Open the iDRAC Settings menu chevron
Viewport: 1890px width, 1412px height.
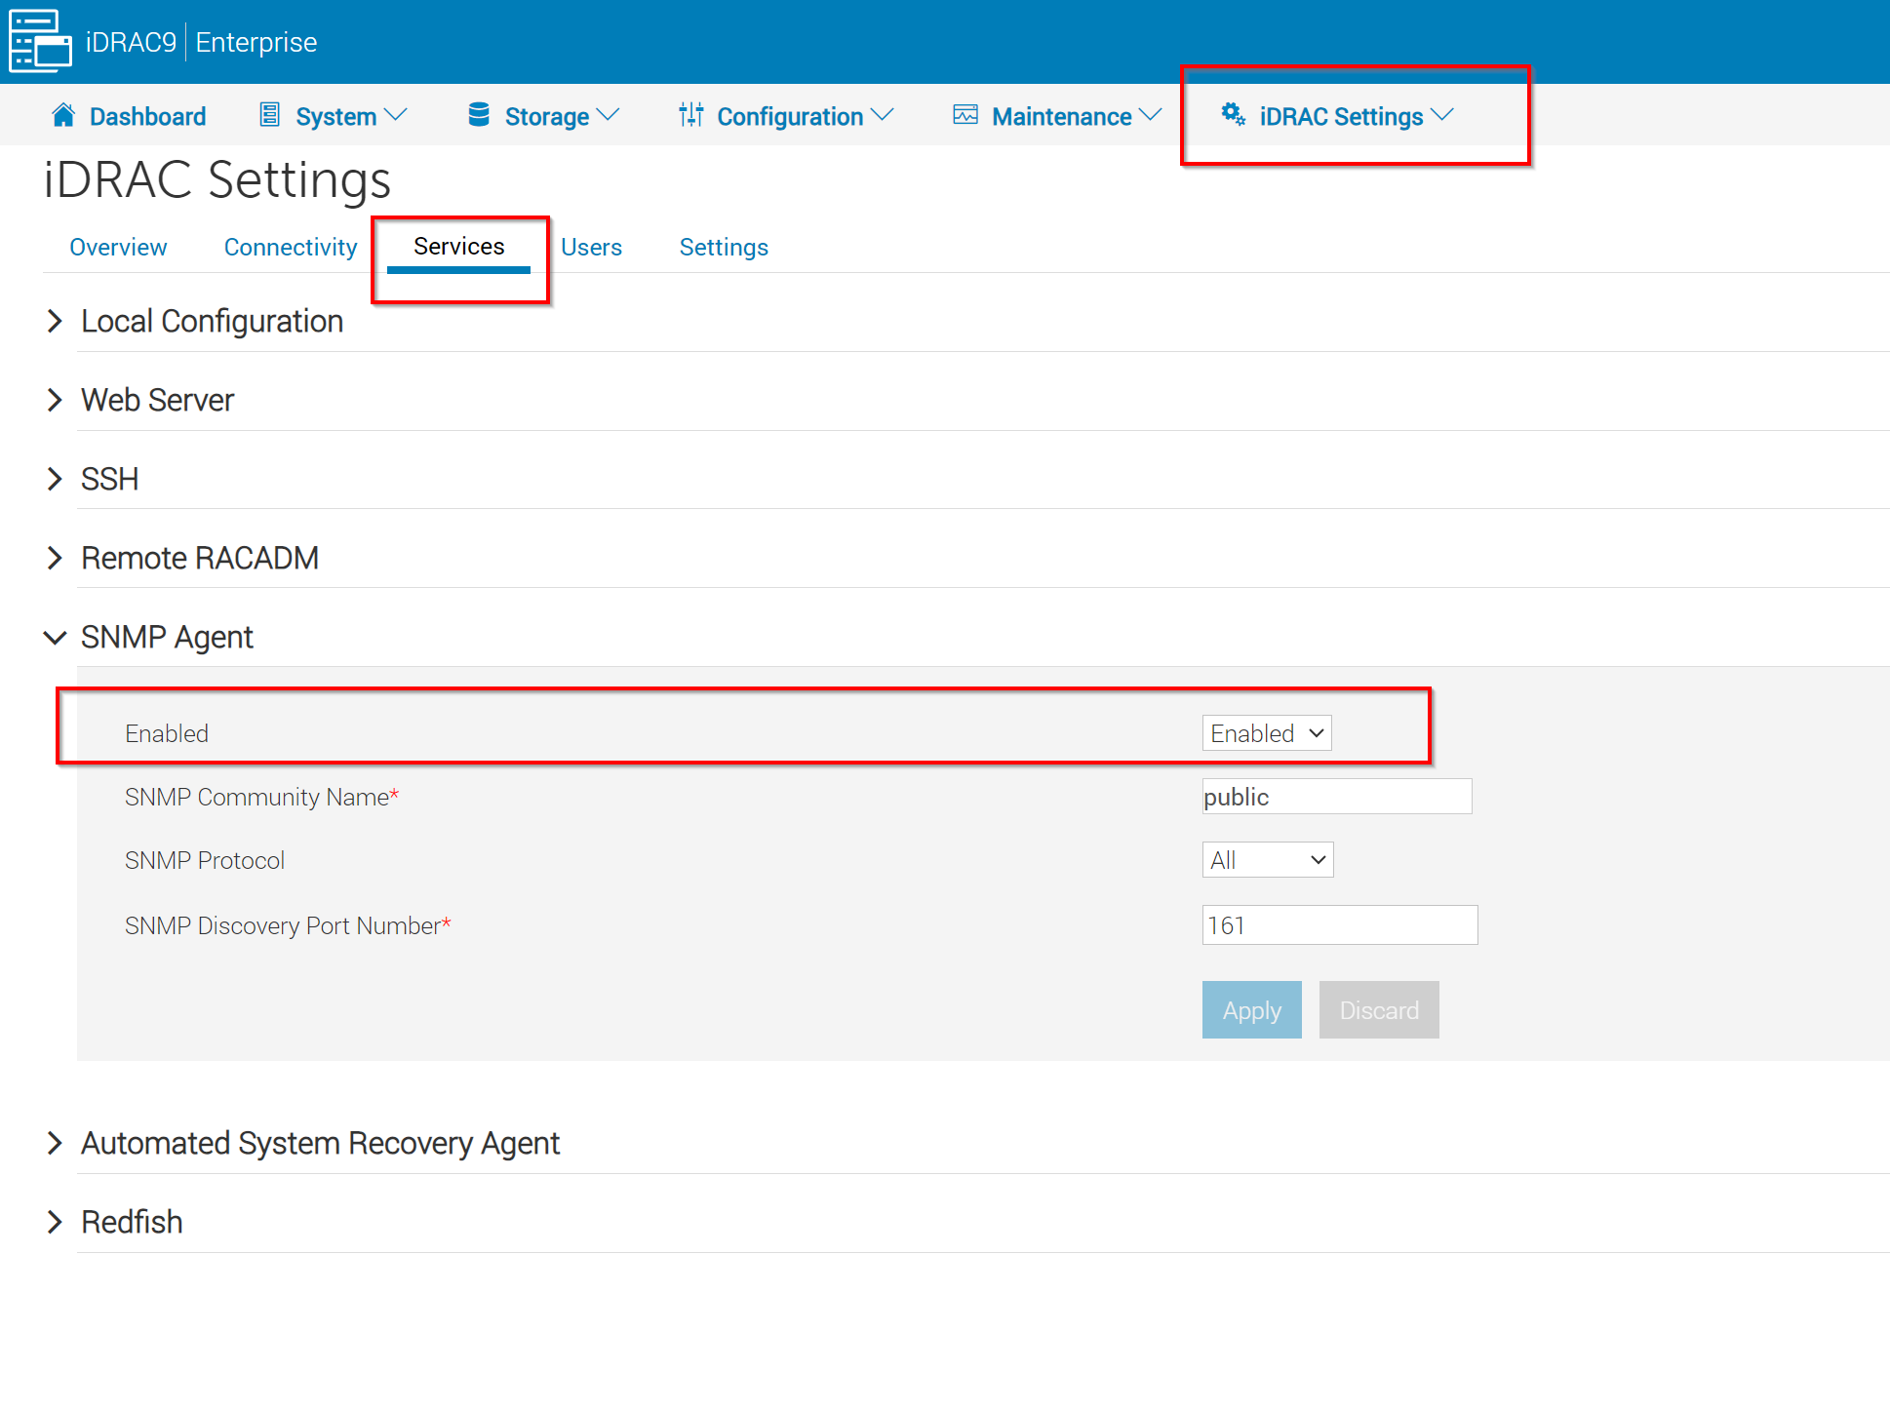(1442, 115)
